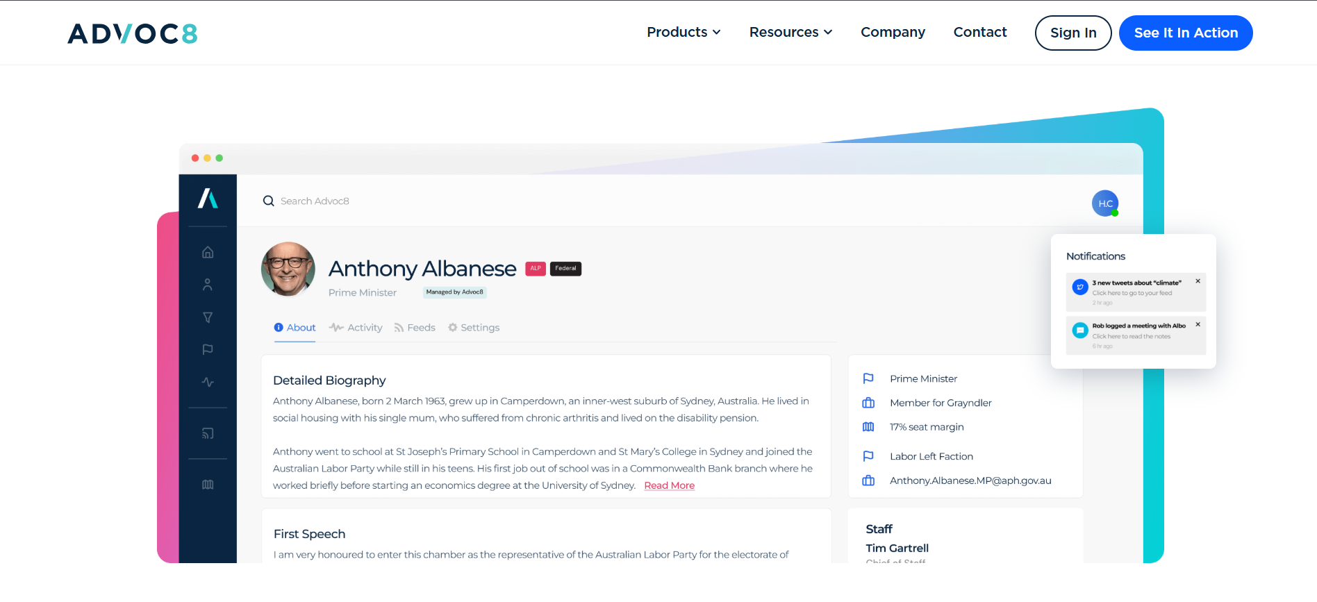1317x602 pixels.
Task: Click the green dot in the mock window title bar
Action: 219,158
